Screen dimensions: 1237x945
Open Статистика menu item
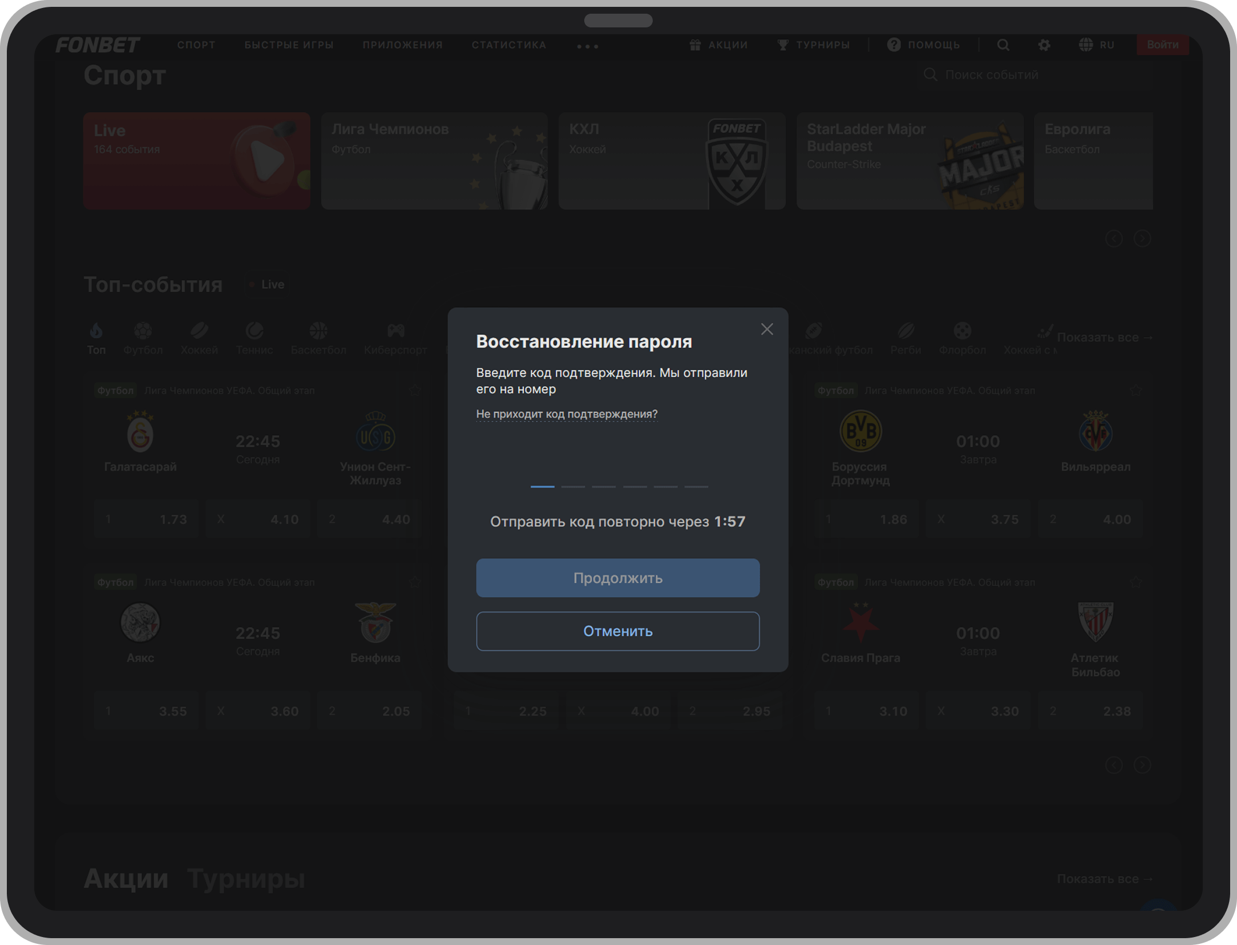pyautogui.click(x=508, y=45)
